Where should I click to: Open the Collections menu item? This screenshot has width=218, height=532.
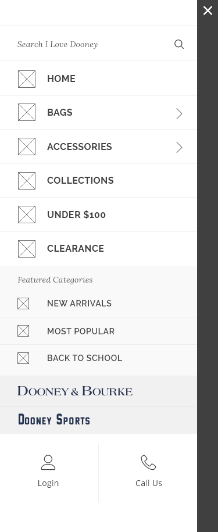tap(98, 180)
